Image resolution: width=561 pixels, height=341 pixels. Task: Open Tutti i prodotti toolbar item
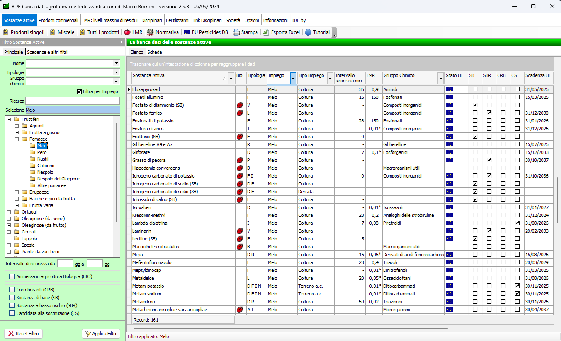(99, 32)
